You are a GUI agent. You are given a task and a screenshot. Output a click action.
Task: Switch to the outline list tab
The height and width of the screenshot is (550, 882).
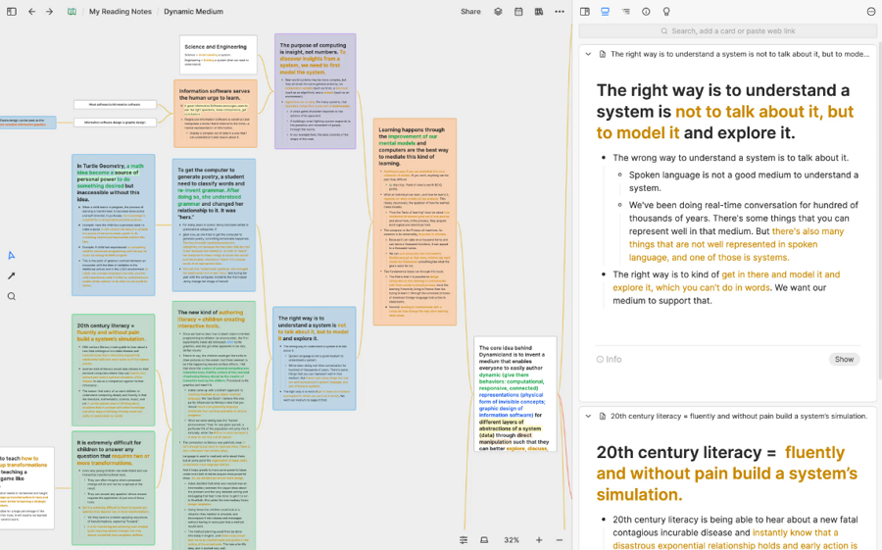point(625,12)
